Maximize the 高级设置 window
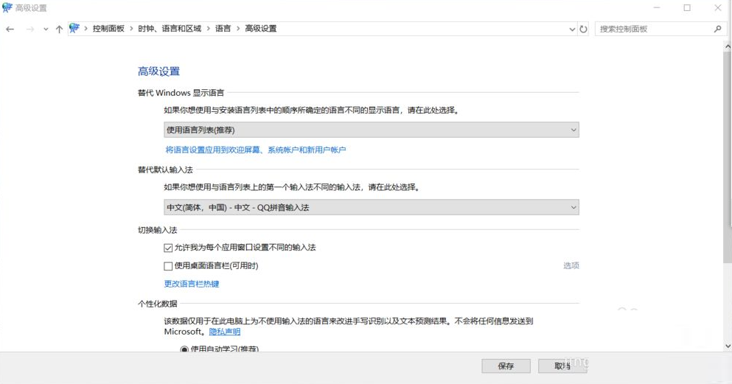 [x=687, y=7]
